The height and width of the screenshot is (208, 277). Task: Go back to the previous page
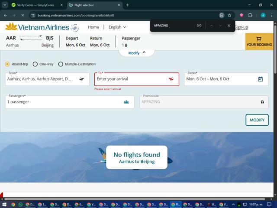(x=6, y=16)
